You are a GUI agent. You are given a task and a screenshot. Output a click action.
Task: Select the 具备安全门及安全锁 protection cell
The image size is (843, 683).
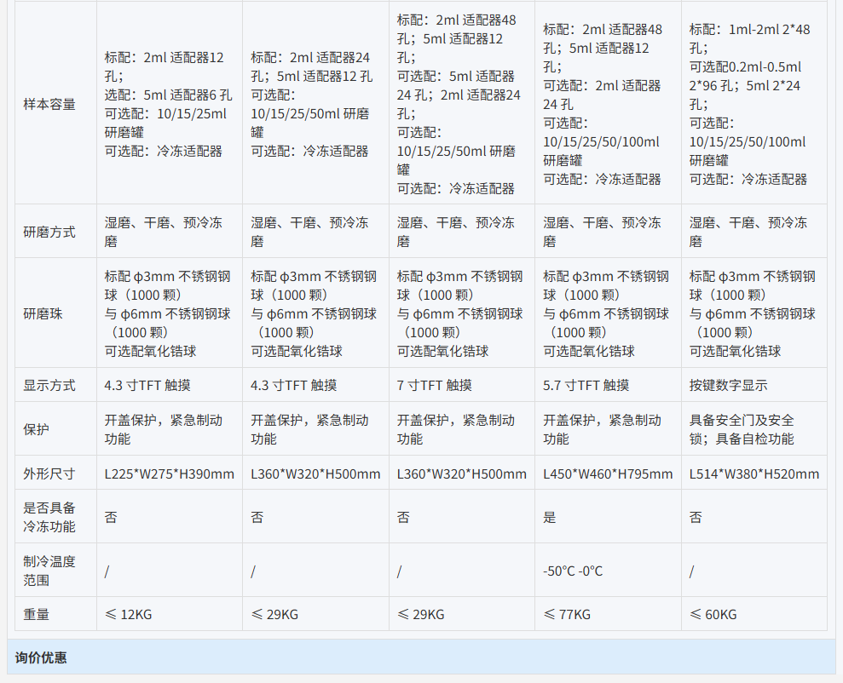point(742,429)
